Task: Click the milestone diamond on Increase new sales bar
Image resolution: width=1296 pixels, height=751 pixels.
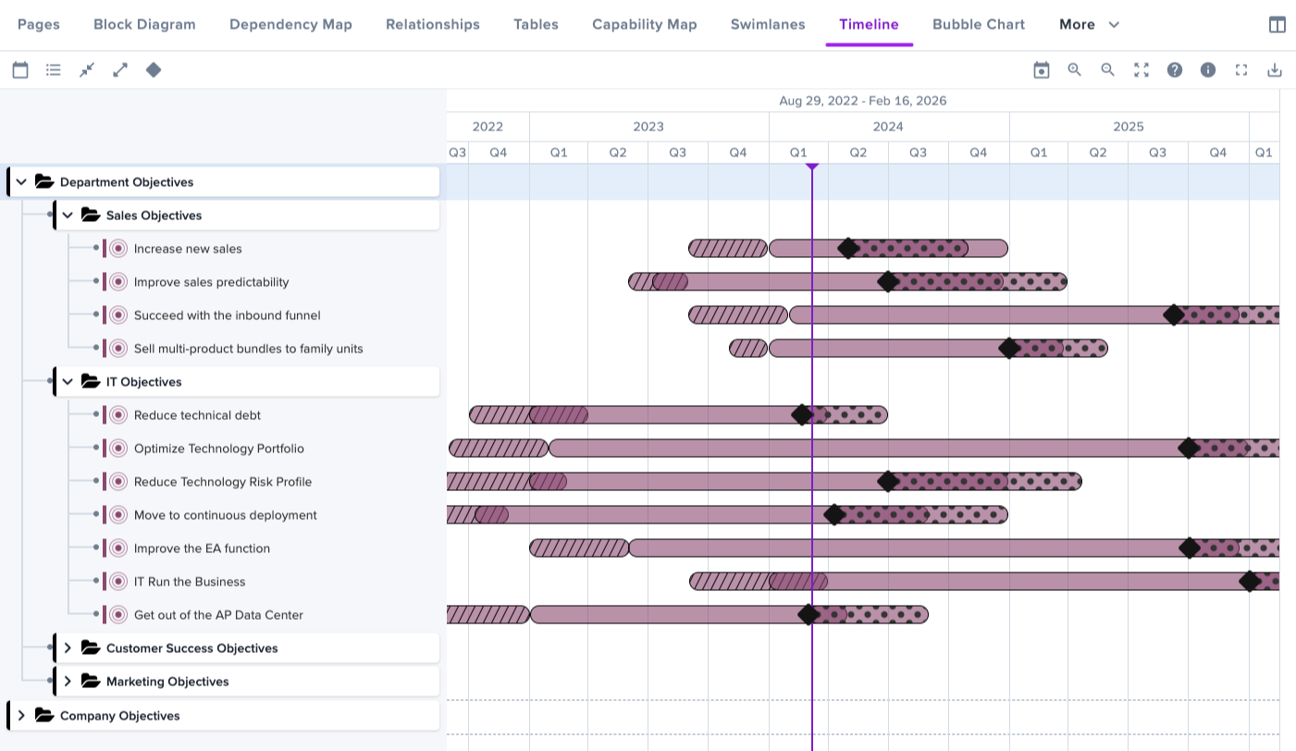Action: click(x=848, y=248)
